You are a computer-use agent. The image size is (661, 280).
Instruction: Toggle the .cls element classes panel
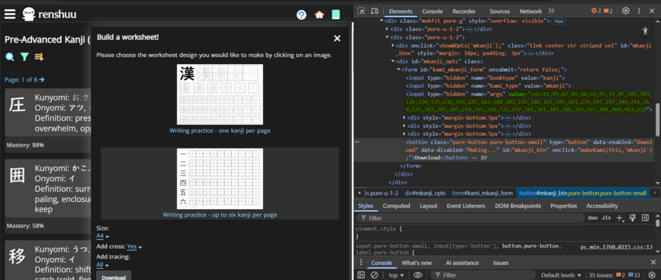(606, 218)
